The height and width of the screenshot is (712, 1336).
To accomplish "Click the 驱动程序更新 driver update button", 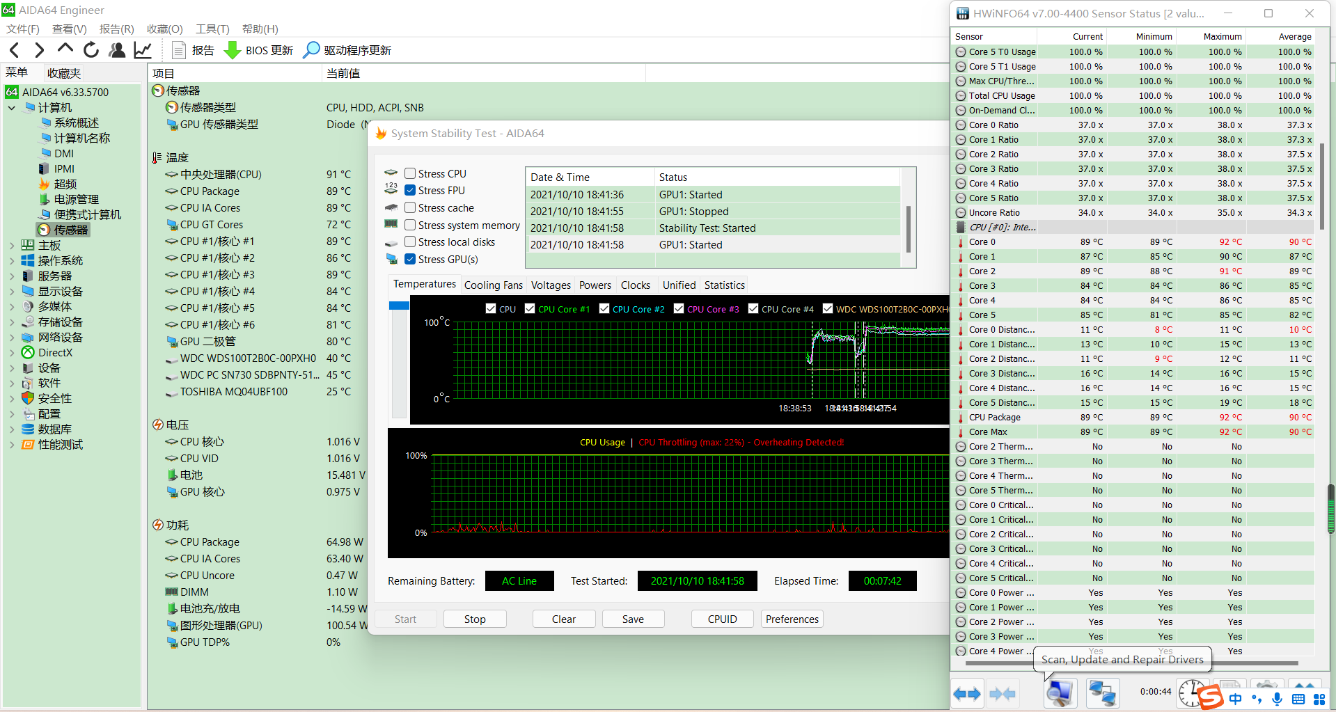I will tap(347, 50).
